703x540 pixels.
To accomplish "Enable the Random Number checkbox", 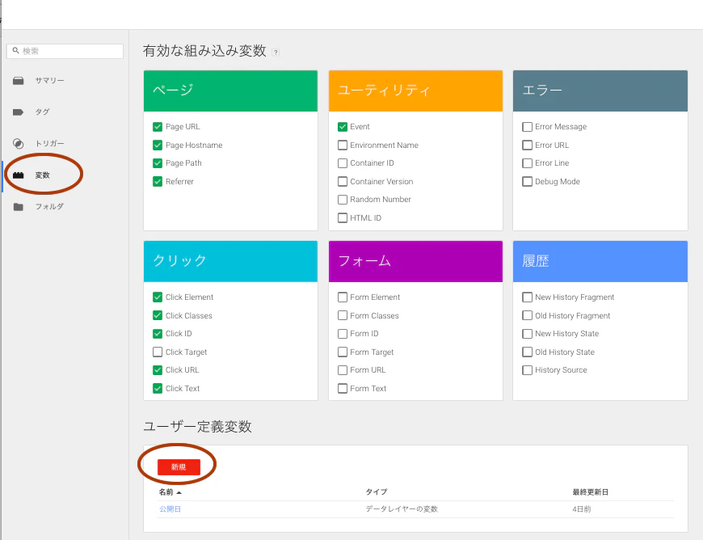I will 343,200.
